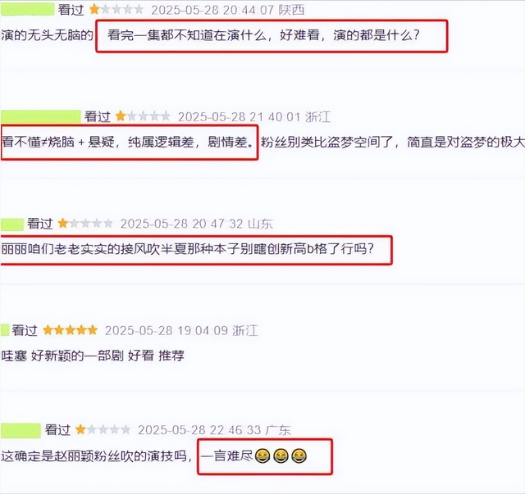Open the blurred username of the 广东 reviewer
The image size is (525, 494).
[21, 430]
